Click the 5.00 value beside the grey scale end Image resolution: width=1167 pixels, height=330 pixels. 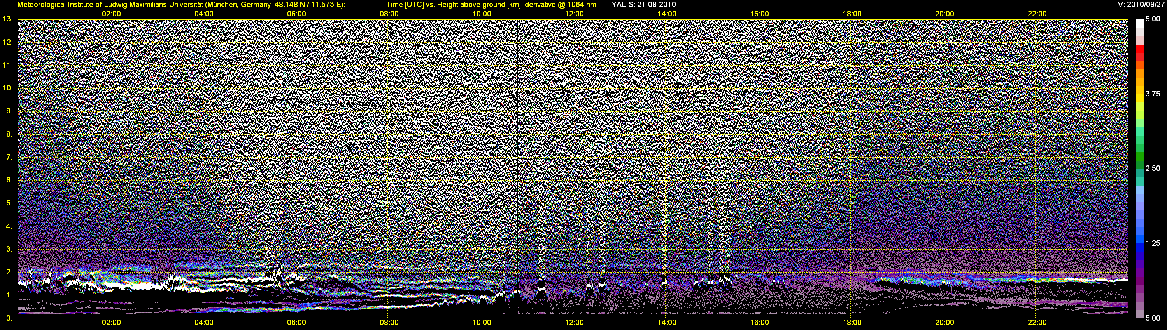(x=1153, y=318)
